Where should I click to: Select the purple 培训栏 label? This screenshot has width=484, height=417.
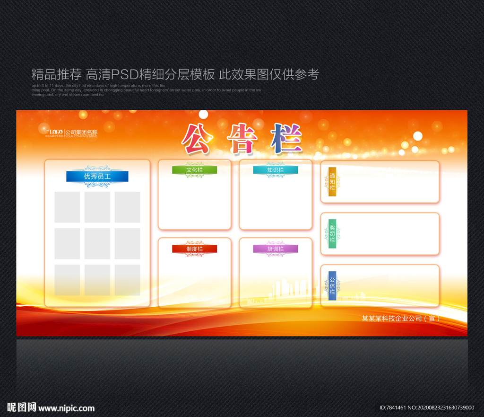(276, 248)
